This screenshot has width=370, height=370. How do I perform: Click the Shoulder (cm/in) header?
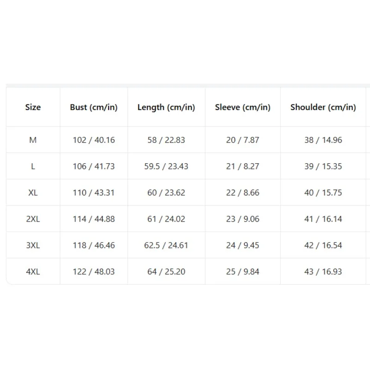323,107
